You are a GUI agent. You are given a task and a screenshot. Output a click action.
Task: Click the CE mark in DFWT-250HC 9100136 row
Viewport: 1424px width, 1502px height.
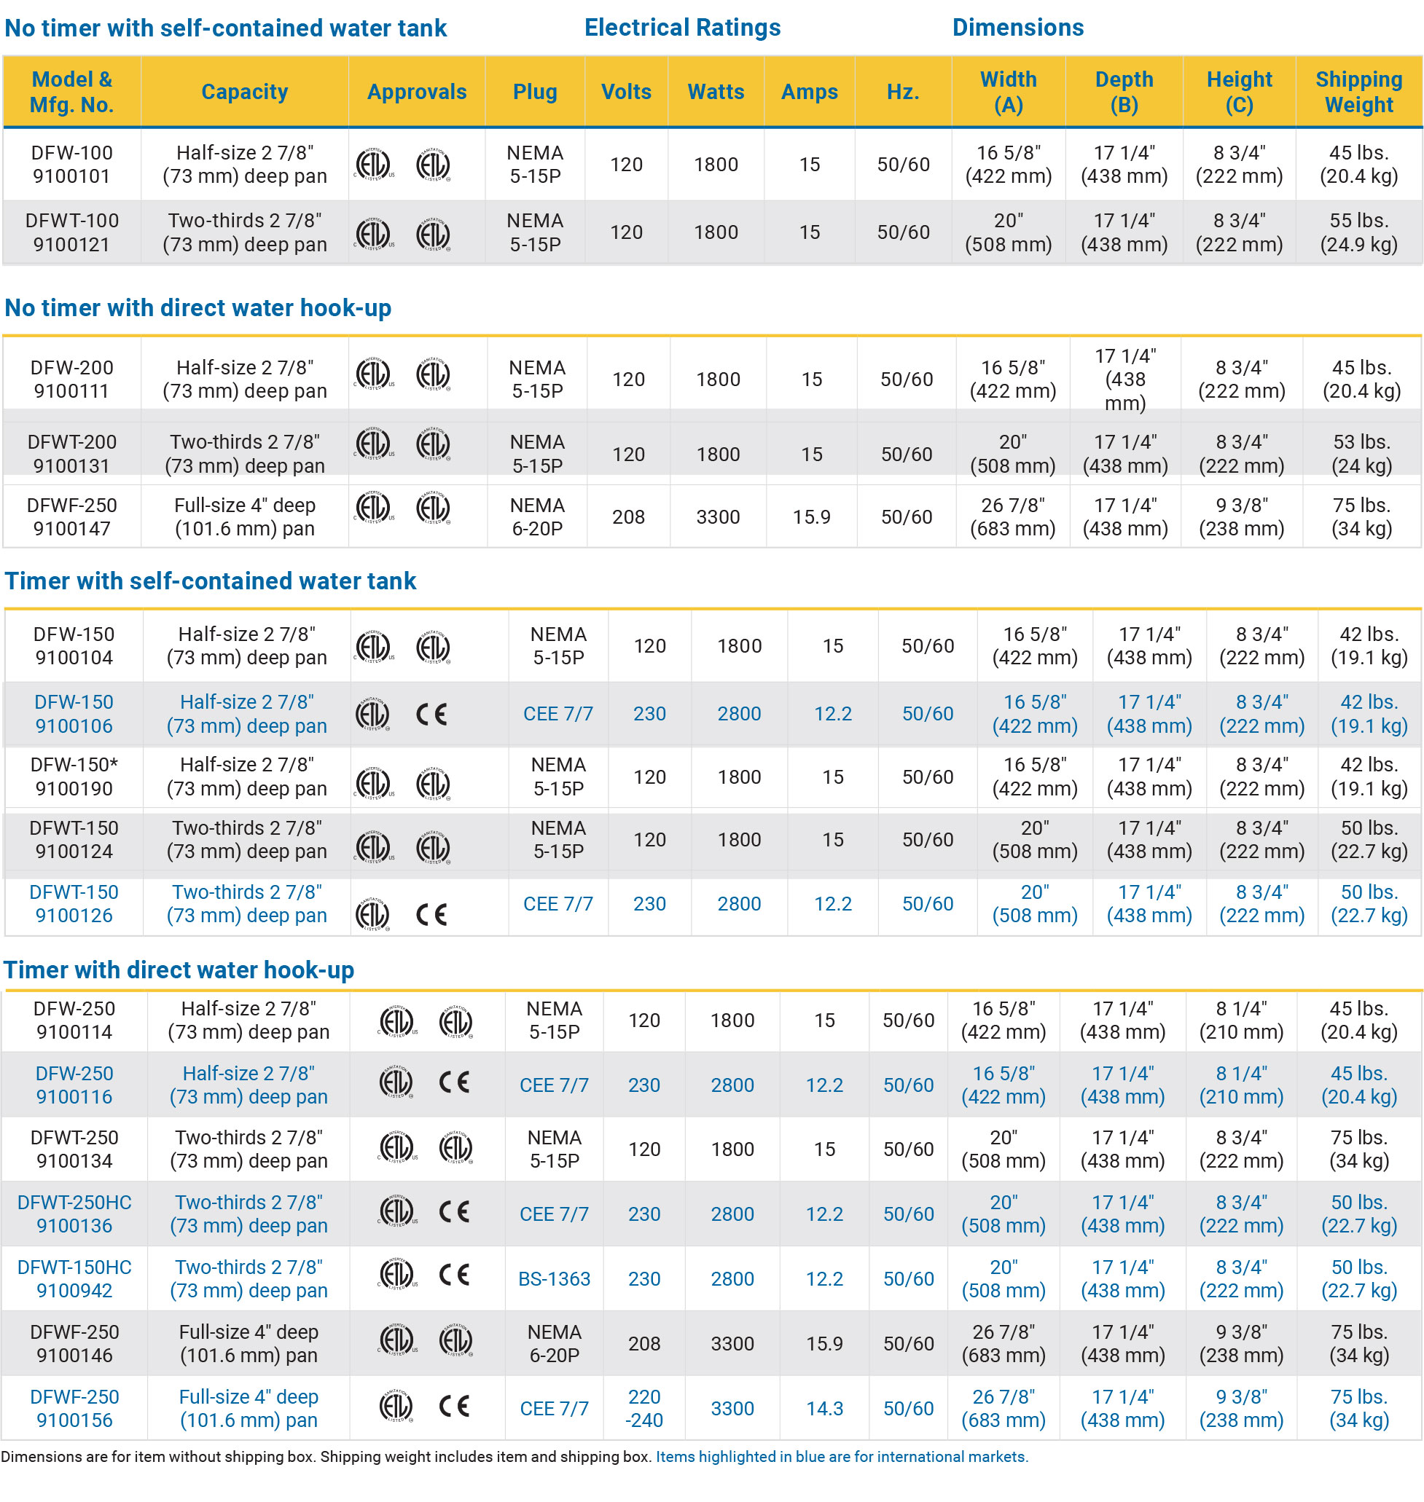click(x=455, y=1211)
